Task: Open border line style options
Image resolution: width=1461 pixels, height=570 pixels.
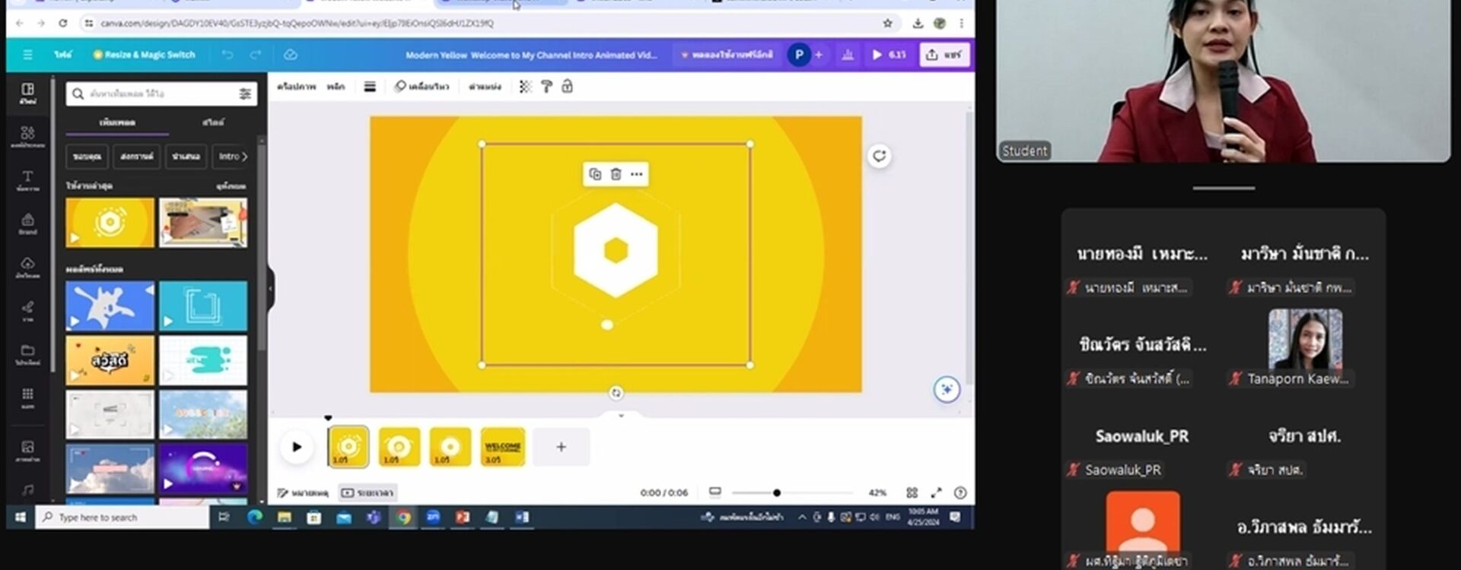Action: point(370,87)
